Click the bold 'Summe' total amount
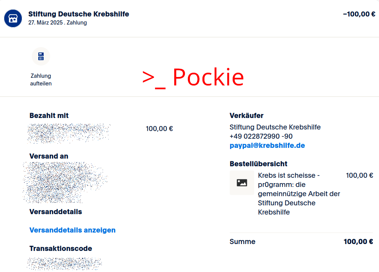Viewport: 379px width, 272px height. click(x=358, y=242)
